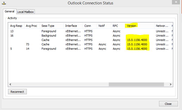This screenshot has height=110, width=182.
Task: Select the Background session type cell
Action: point(49,36)
